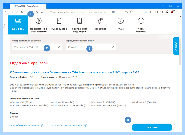The width and height of the screenshot is (185, 135).
Task: Open the Операционная система dropdown Windows 10 (64-bit)
Action: (x=37, y=47)
